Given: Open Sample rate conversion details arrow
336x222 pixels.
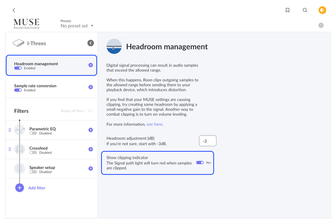Looking at the screenshot, I should coord(91,87).
